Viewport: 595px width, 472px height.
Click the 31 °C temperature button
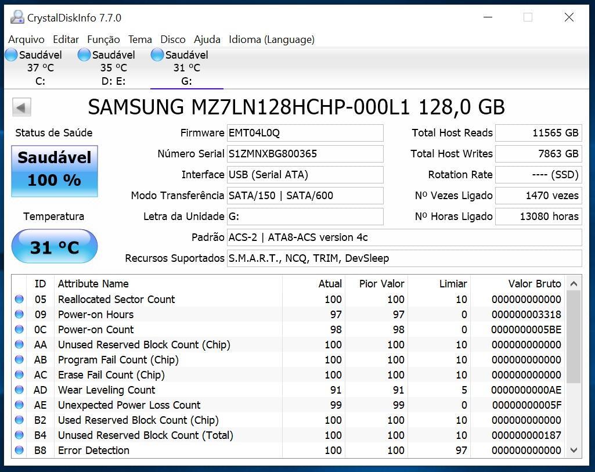point(54,246)
